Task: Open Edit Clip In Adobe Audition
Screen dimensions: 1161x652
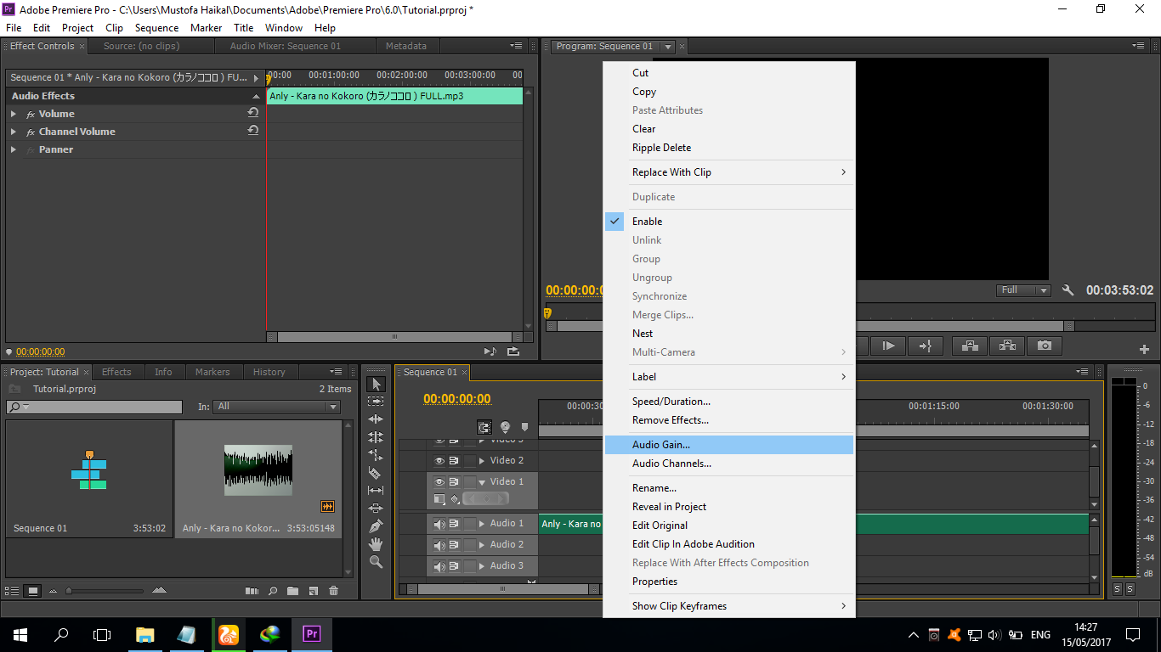Action: (692, 543)
